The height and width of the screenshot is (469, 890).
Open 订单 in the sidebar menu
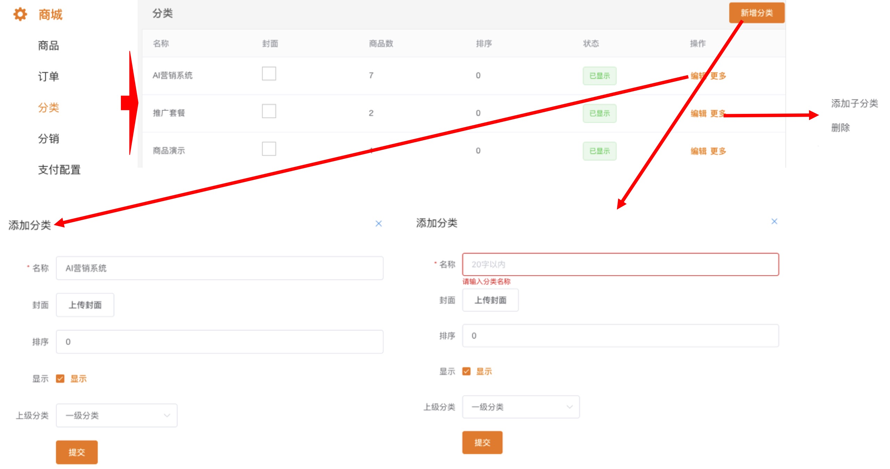click(x=48, y=76)
